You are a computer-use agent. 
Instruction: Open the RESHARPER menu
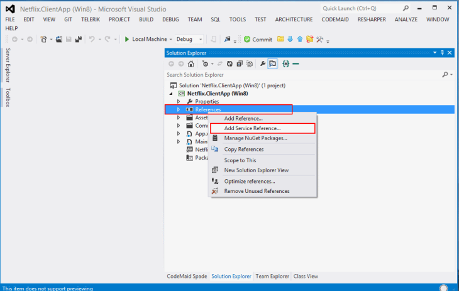pos(372,19)
